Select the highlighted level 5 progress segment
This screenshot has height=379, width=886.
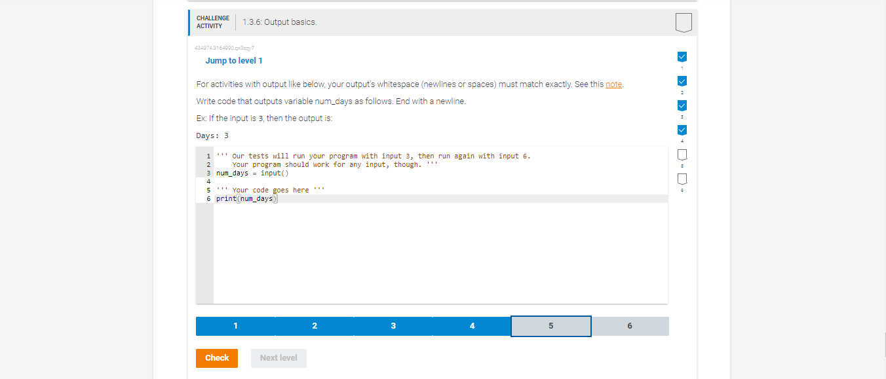tap(550, 325)
